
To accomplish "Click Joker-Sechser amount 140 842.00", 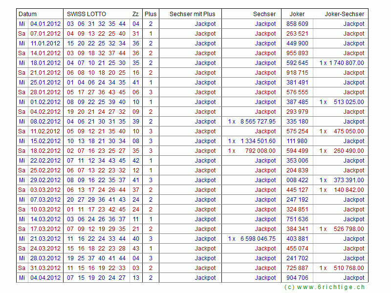I will (x=348, y=190).
